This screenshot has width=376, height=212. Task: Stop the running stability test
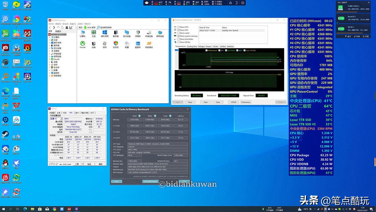point(190,102)
